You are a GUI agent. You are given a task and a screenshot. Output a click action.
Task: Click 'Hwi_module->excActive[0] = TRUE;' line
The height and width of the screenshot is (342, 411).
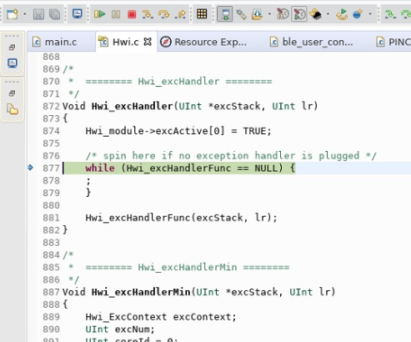pos(178,131)
